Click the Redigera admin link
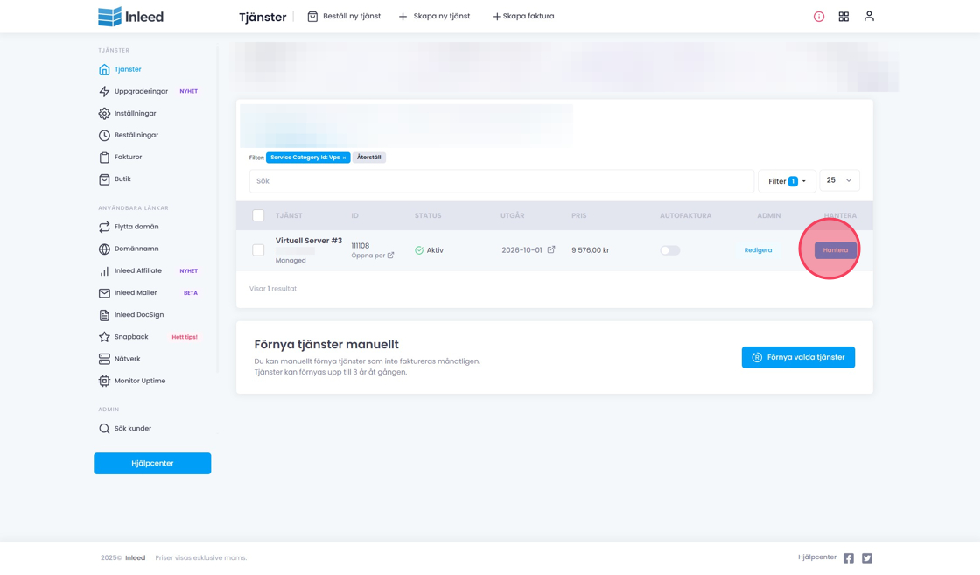 (758, 250)
